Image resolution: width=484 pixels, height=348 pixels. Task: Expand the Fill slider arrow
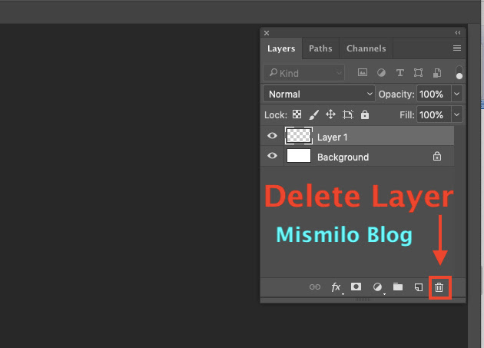457,114
